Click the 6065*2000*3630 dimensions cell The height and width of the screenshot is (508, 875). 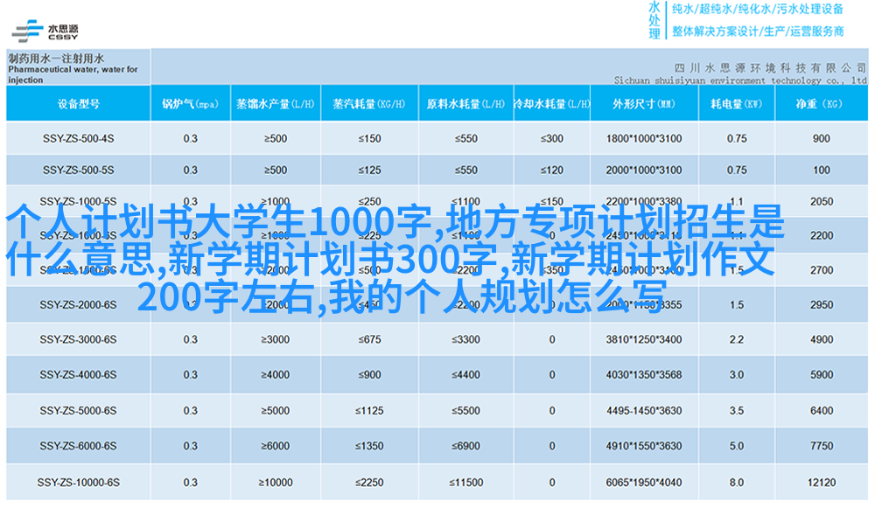coord(643,482)
